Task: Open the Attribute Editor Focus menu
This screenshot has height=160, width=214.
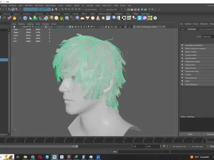Action: click(x=196, y=24)
